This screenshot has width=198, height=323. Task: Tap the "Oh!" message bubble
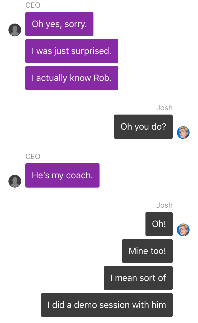[x=159, y=224]
